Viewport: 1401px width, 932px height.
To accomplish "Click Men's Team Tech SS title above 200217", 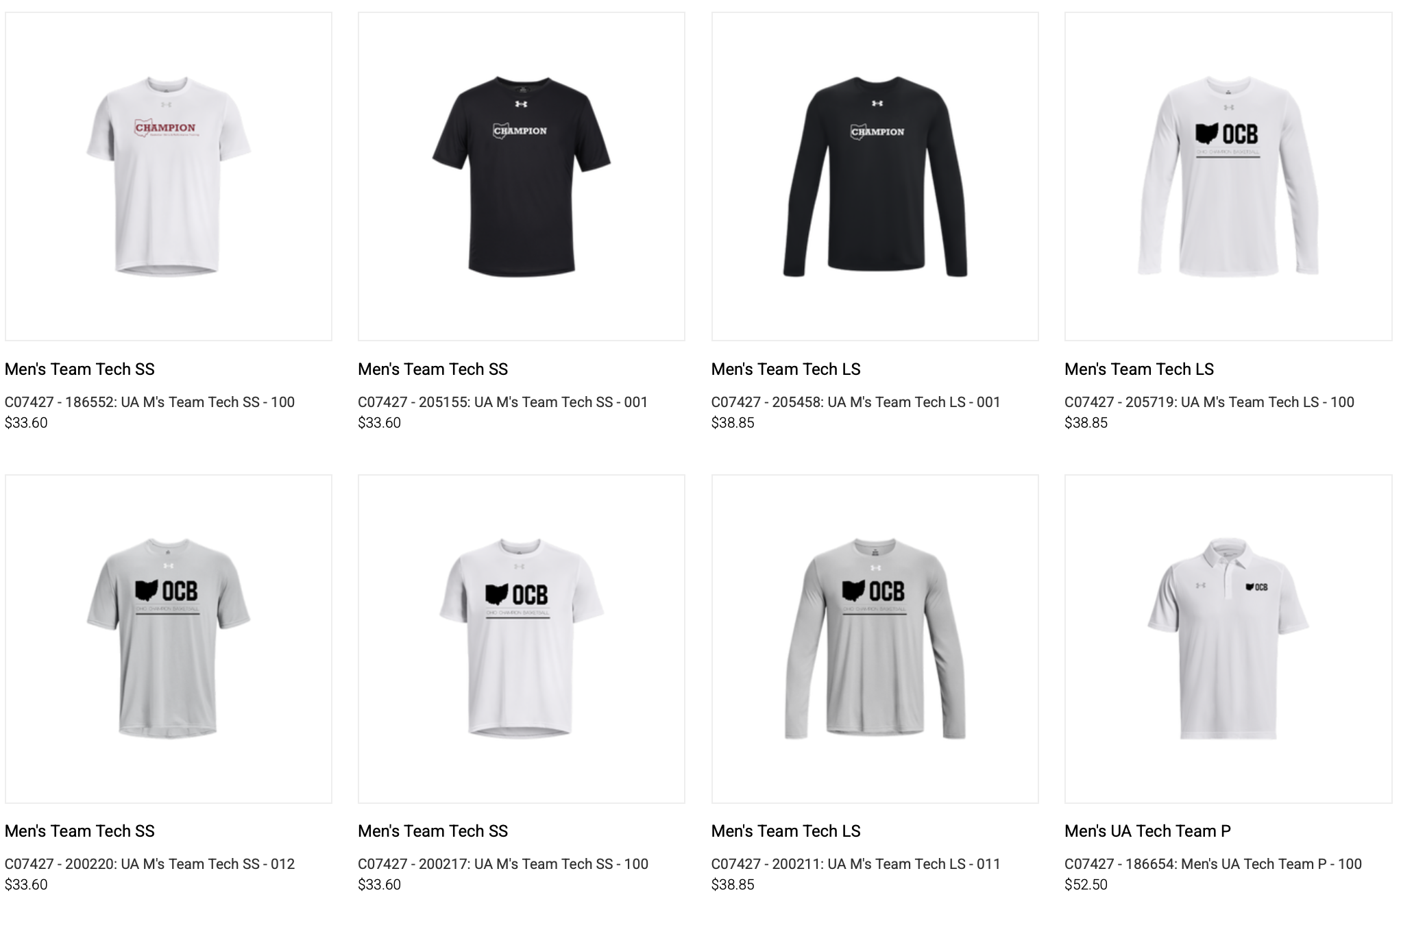I will click(433, 831).
